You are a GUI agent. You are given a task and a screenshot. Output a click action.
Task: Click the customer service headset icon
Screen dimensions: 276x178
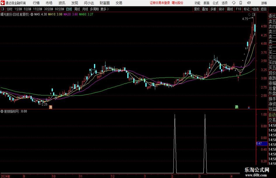coord(234,3)
